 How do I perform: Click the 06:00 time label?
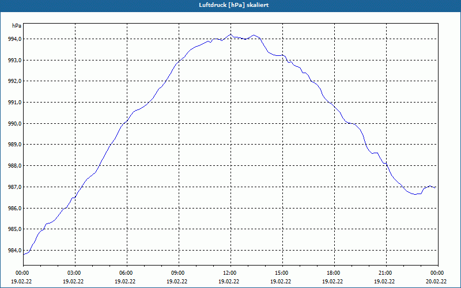127,273
